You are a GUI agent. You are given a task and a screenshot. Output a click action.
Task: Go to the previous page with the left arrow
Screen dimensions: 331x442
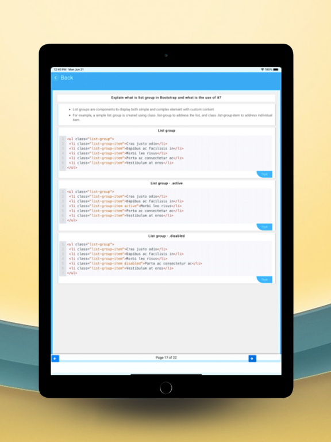(x=55, y=359)
